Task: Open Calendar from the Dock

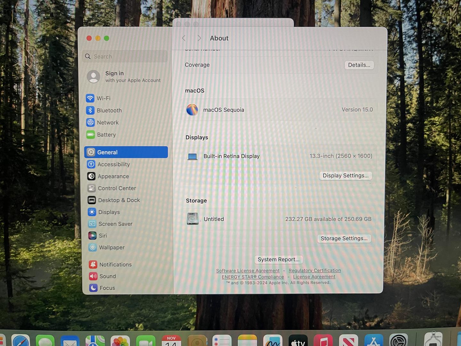Action: click(171, 341)
